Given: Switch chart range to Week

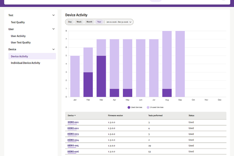Looking at the screenshot, I should (79, 22).
